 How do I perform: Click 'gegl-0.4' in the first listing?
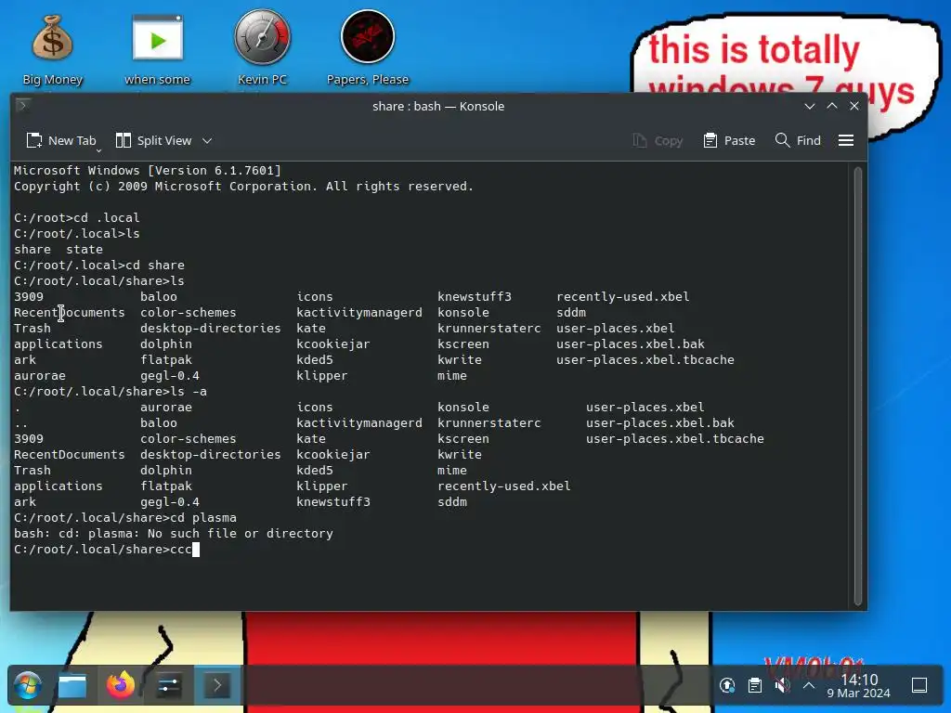tap(170, 376)
